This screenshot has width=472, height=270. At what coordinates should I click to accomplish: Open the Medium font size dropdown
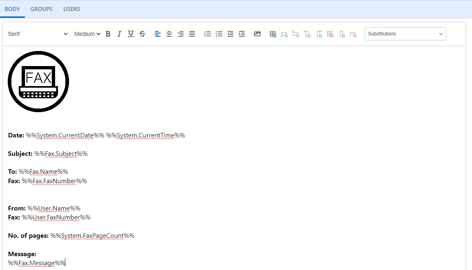pos(87,34)
